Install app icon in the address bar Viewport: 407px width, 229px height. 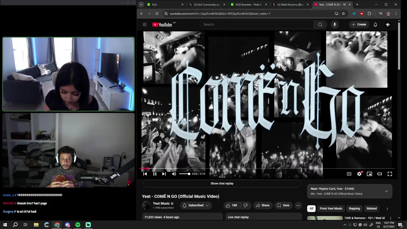point(336,14)
